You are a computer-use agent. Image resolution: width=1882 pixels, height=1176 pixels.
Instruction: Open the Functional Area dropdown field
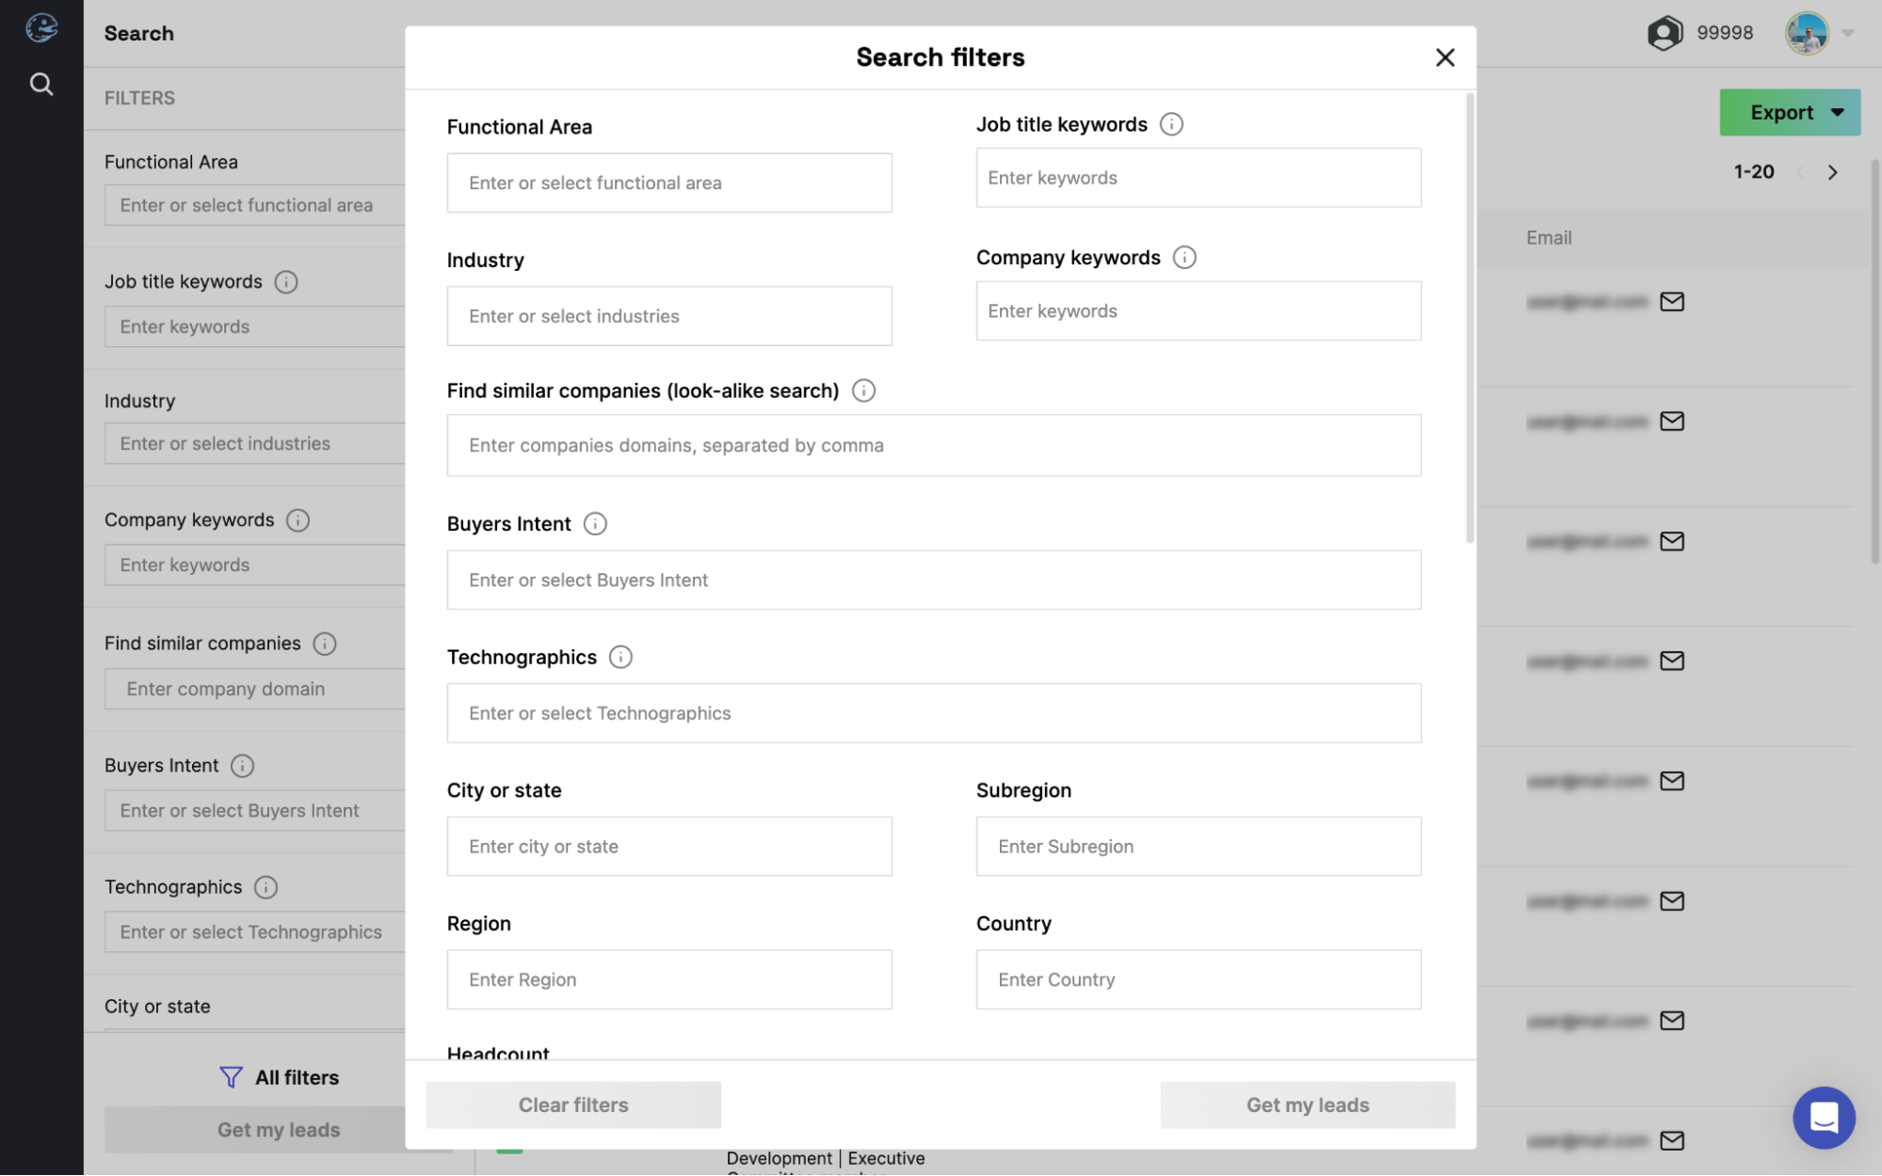(669, 182)
